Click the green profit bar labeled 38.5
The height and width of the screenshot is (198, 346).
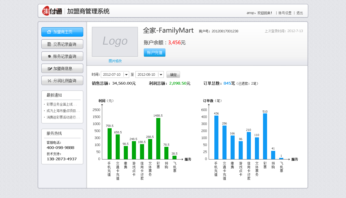point(174,157)
